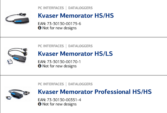Click 'Not for new designs' text under Professional HS/HS

tap(60, 104)
